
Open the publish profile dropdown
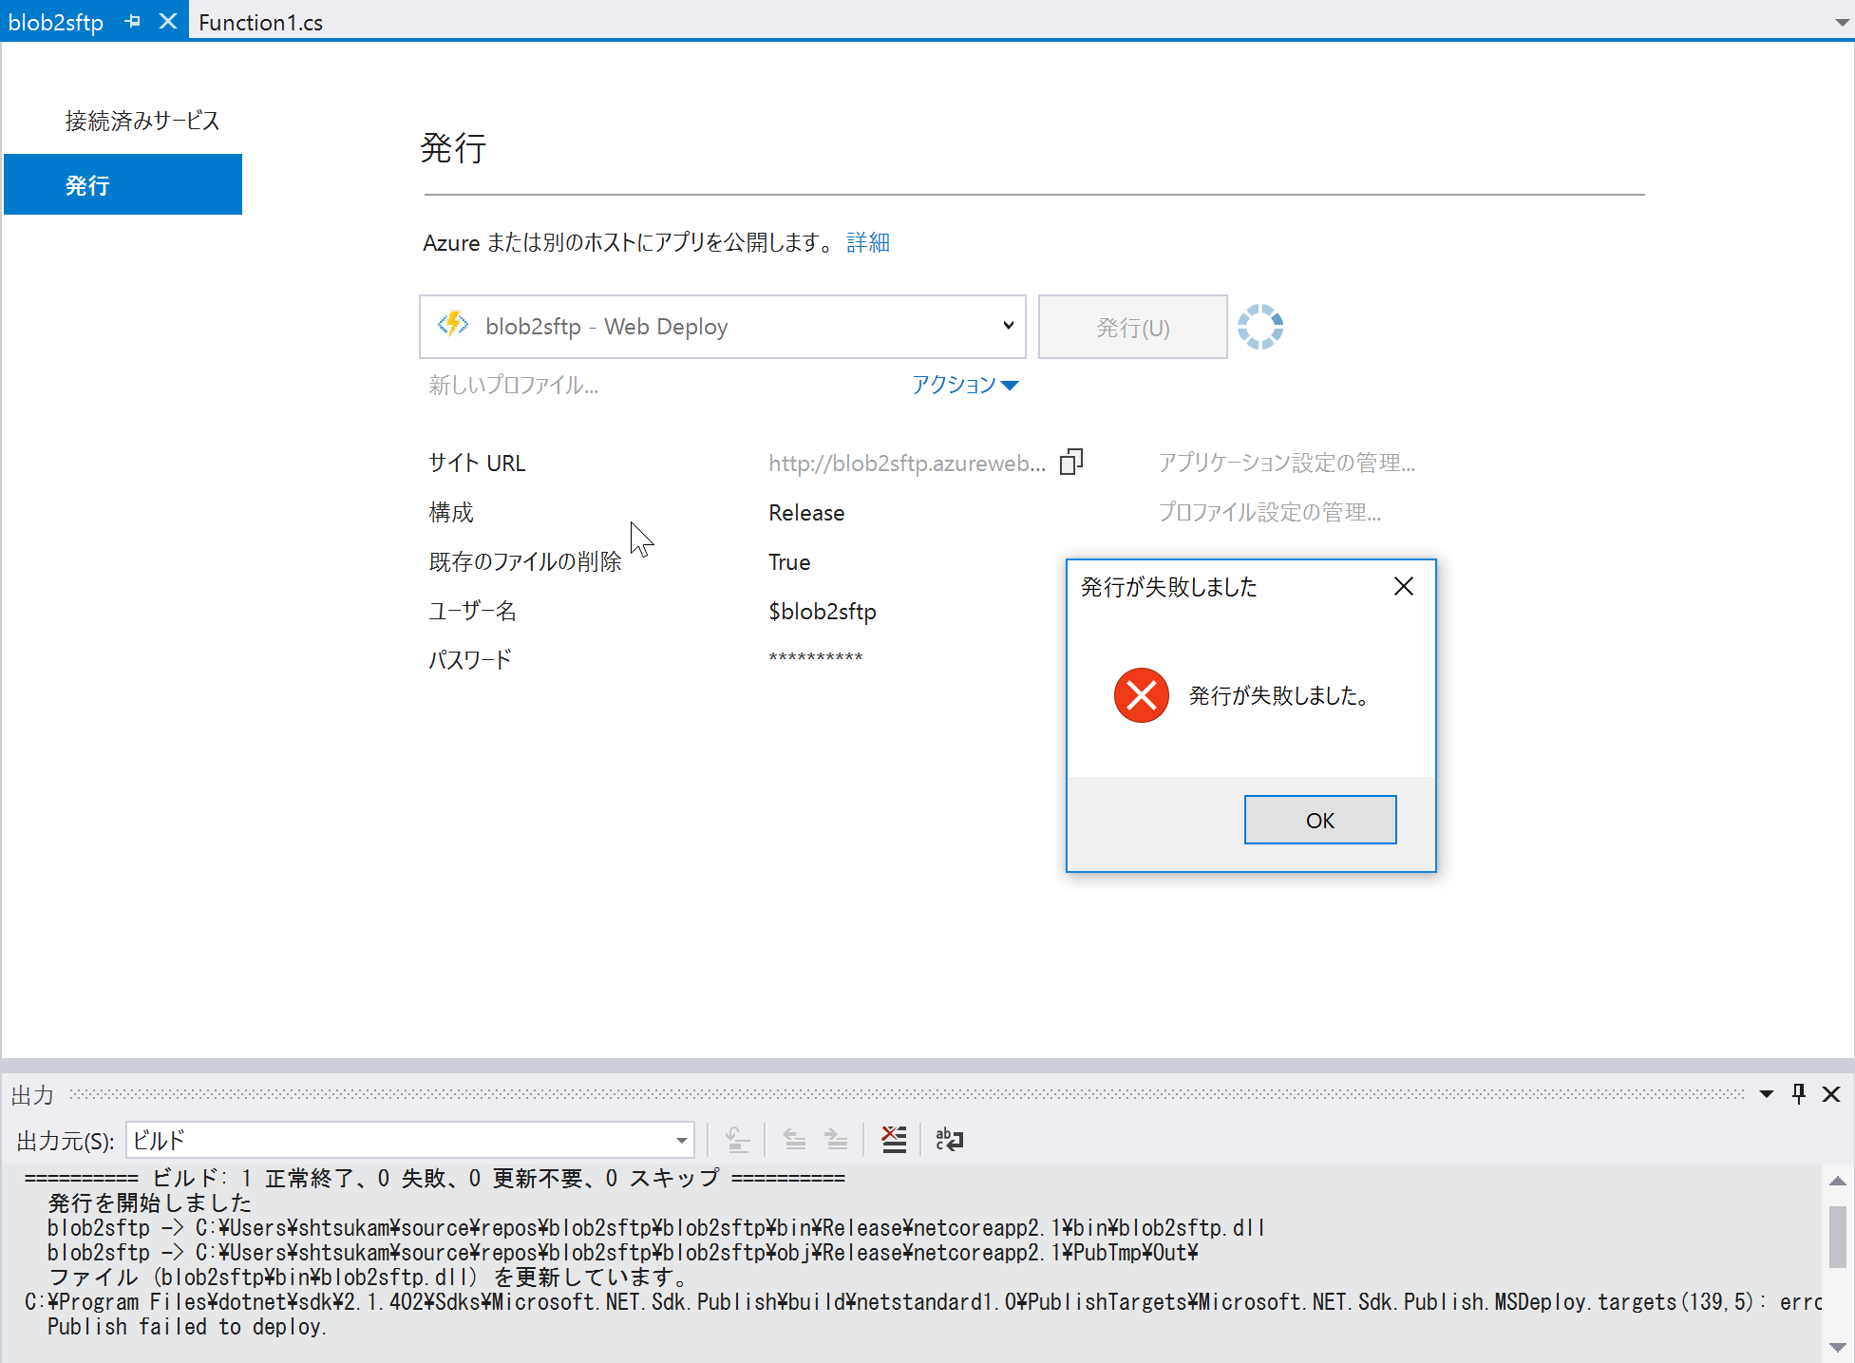pyautogui.click(x=1008, y=326)
